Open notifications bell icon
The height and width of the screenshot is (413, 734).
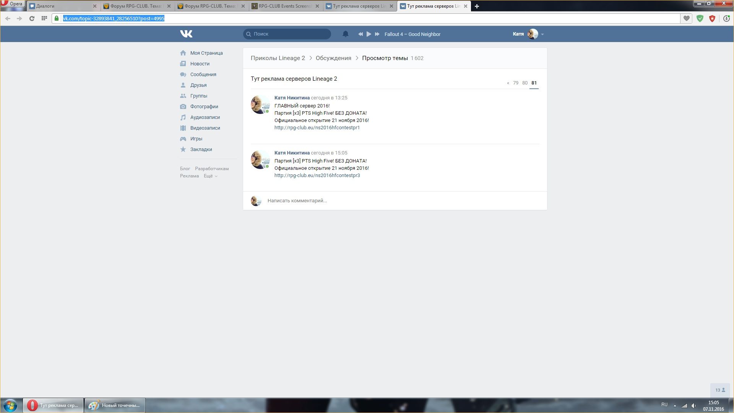click(345, 34)
